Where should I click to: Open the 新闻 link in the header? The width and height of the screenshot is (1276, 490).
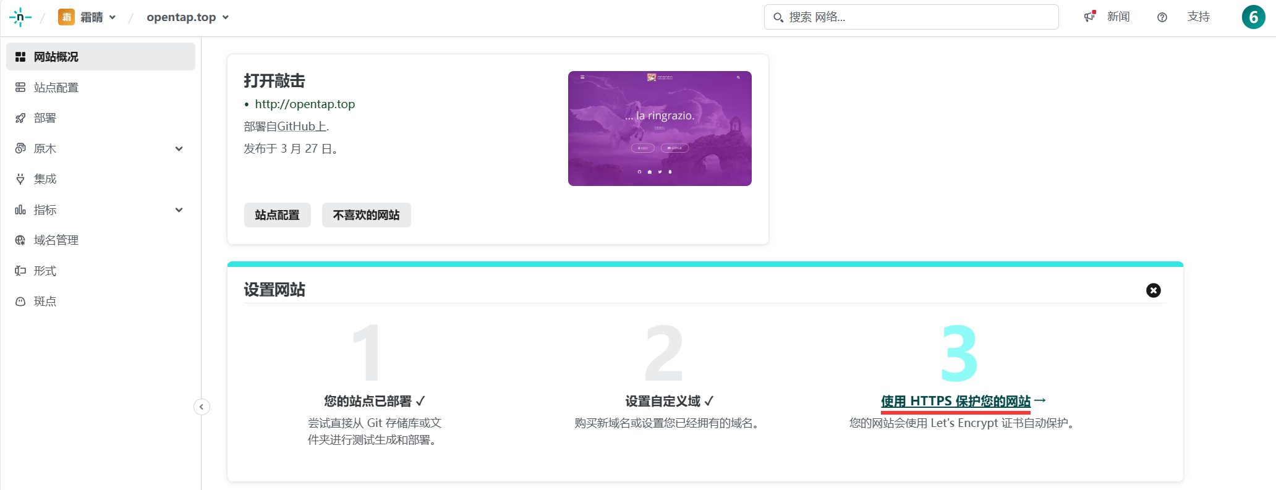click(x=1118, y=17)
